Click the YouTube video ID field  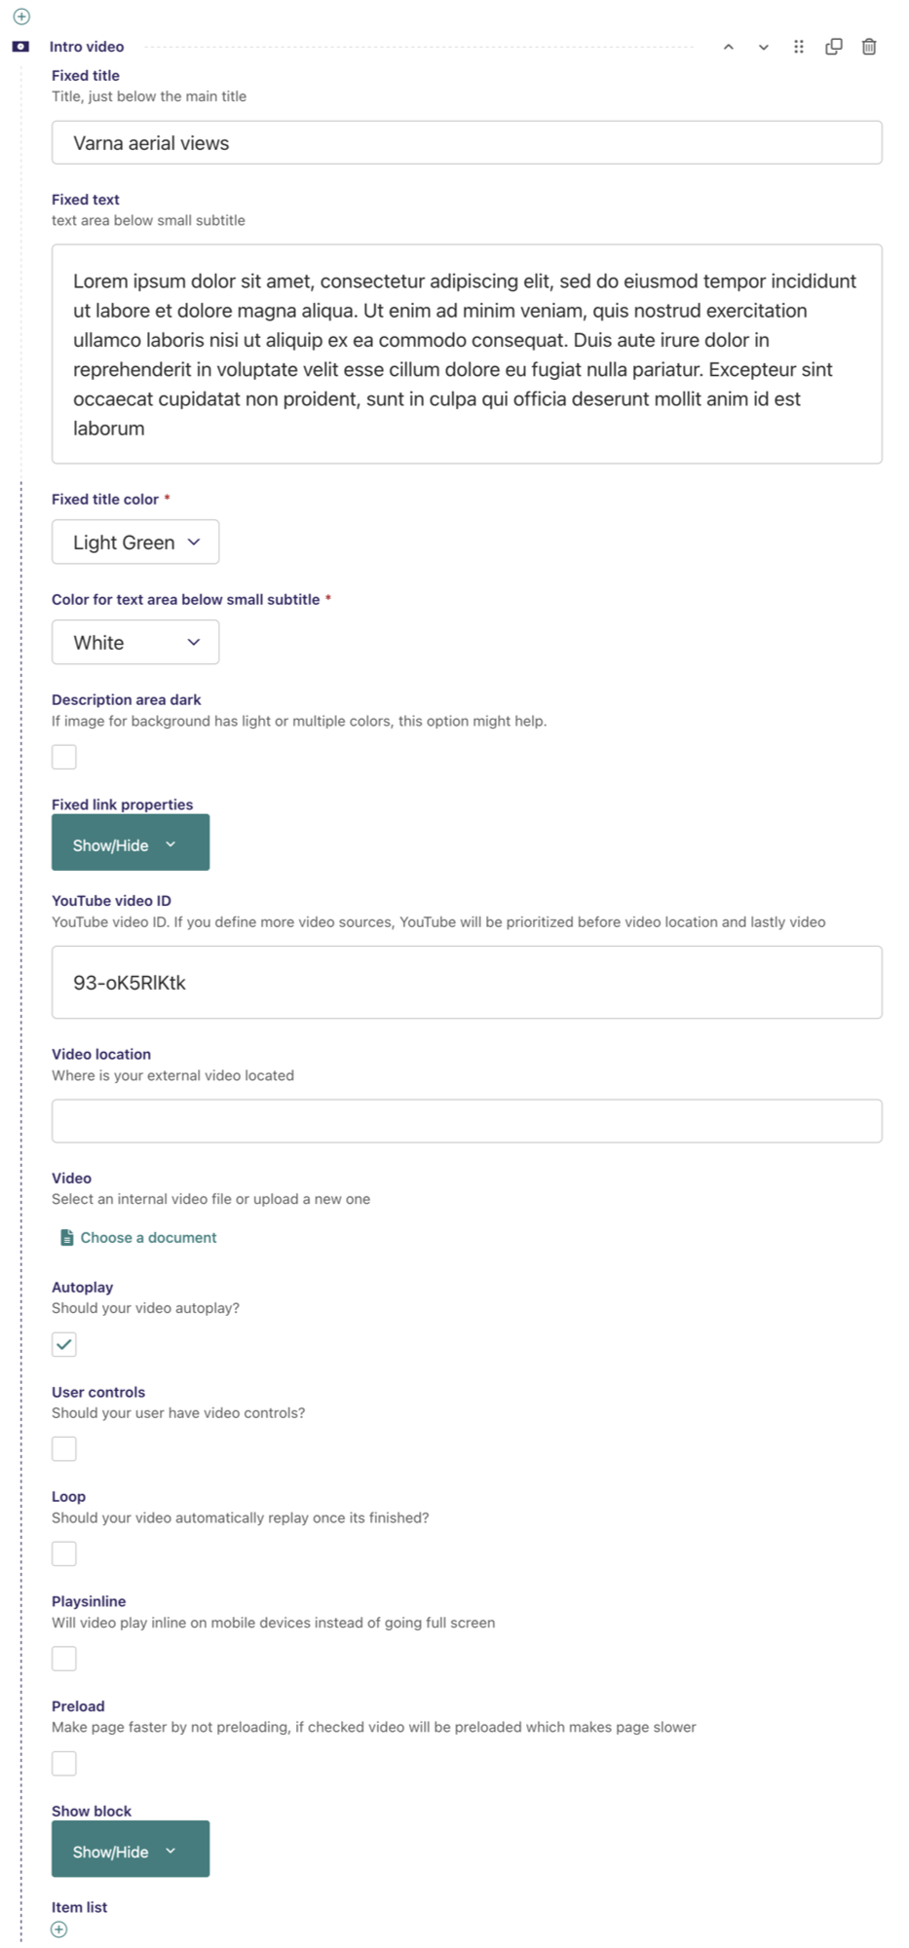tap(467, 982)
